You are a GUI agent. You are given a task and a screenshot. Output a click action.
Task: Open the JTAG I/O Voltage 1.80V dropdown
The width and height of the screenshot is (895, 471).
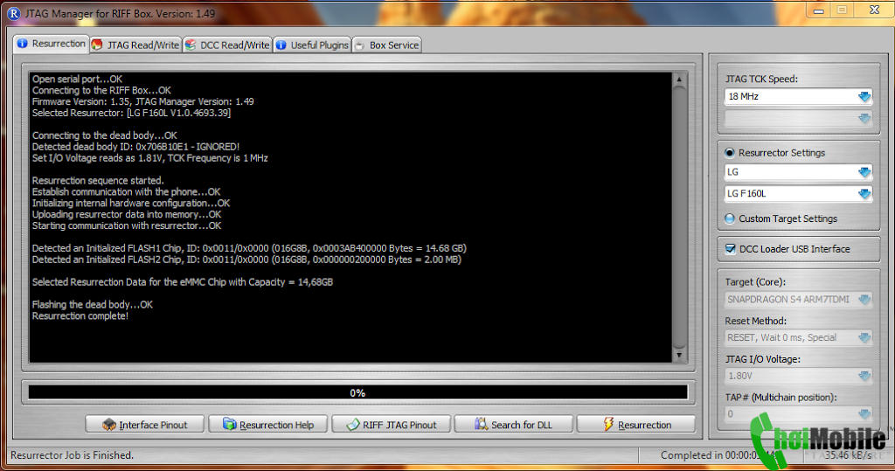864,376
